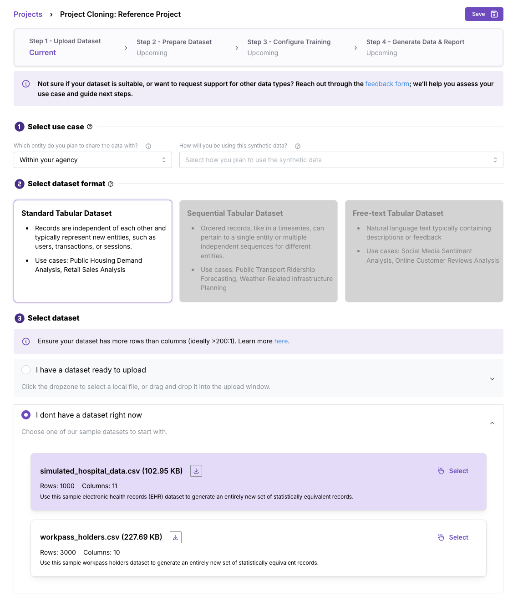Collapse the sample datasets section chevron
This screenshot has width=518, height=602.
[x=492, y=423]
